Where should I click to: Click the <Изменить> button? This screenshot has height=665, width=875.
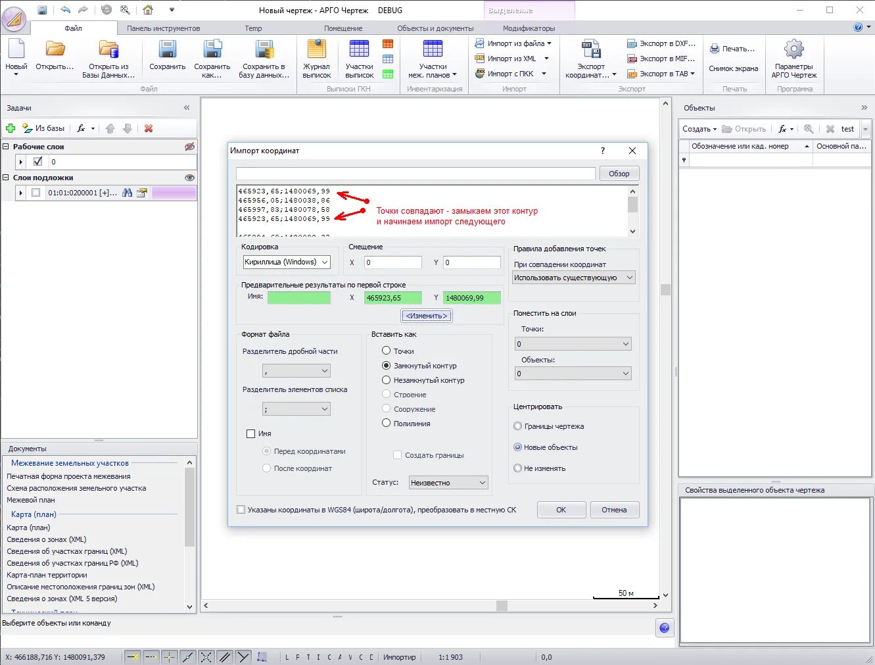(427, 316)
